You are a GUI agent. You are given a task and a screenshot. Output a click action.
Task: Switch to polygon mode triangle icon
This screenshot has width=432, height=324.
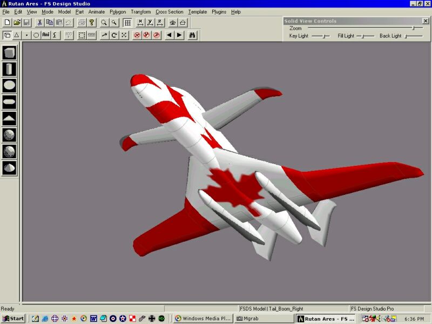[x=17, y=35]
